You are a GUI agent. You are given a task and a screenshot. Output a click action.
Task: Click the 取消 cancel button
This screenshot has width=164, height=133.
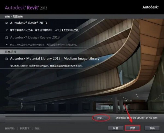[152, 128]
